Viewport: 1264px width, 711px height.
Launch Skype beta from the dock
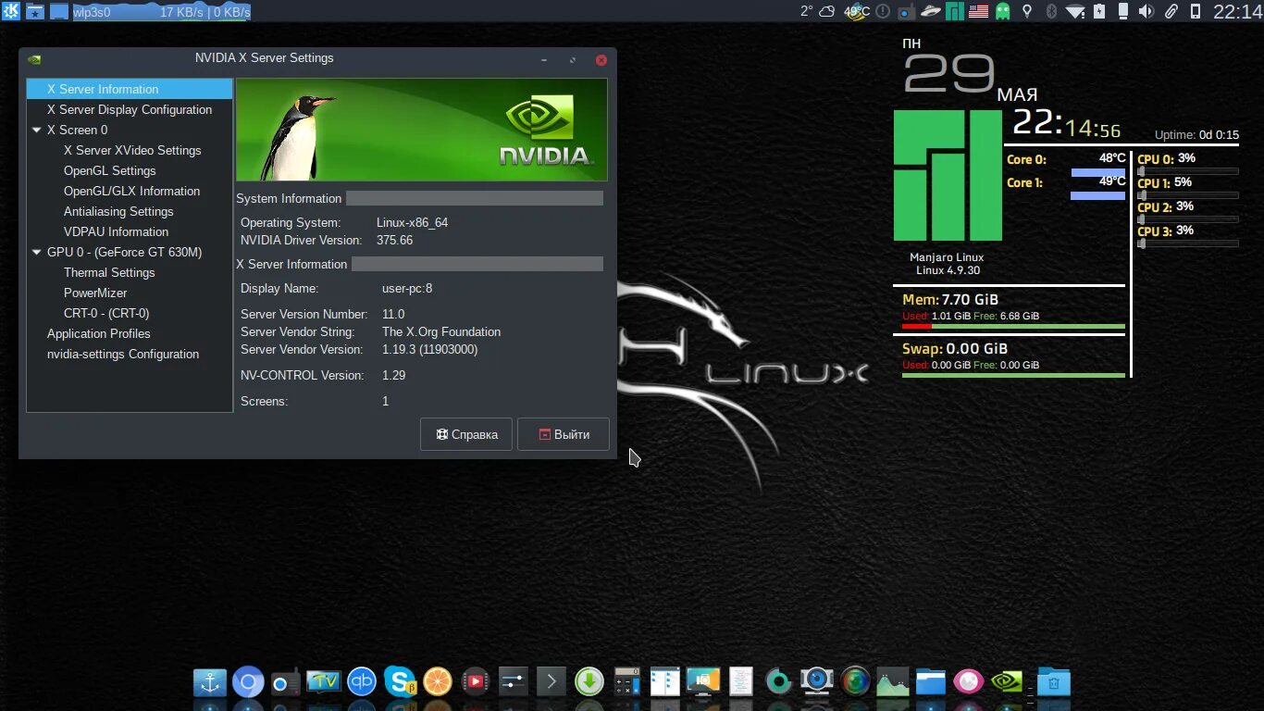point(400,683)
